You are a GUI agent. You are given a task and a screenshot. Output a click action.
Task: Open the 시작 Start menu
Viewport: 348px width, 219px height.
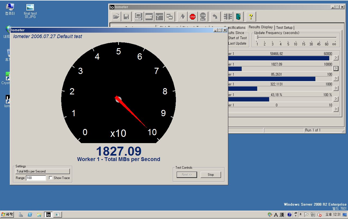(x=7, y=215)
